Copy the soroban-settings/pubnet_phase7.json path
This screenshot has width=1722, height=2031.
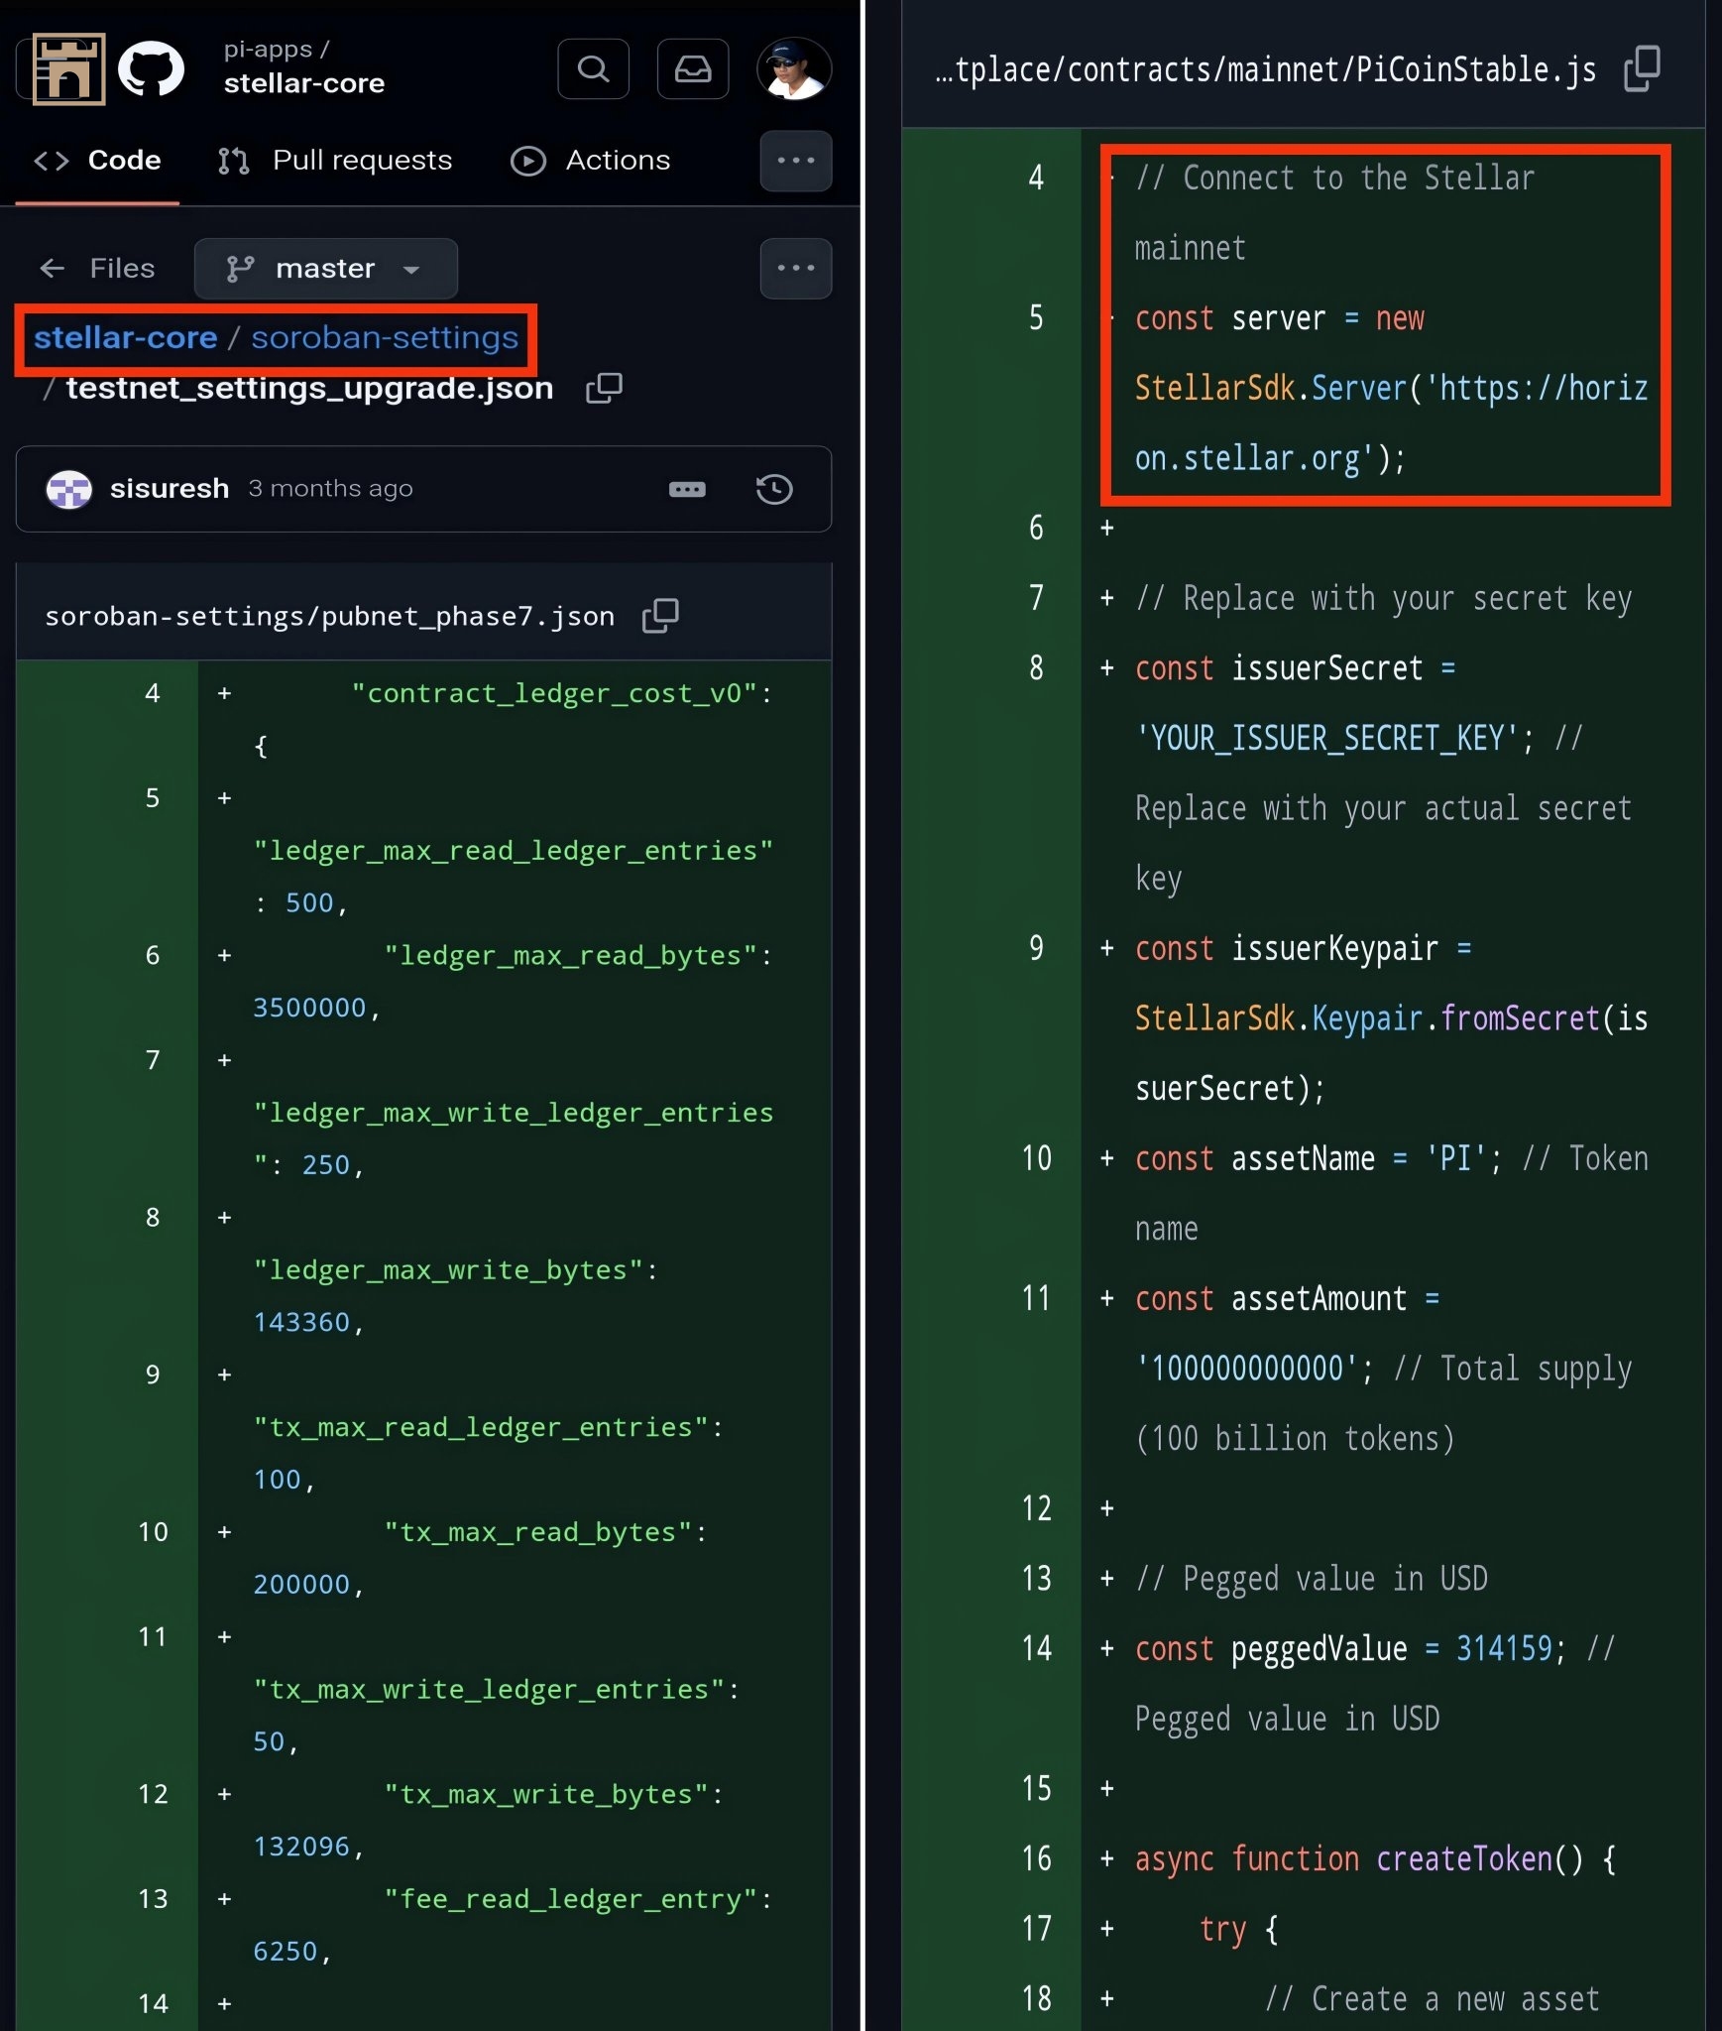point(660,616)
